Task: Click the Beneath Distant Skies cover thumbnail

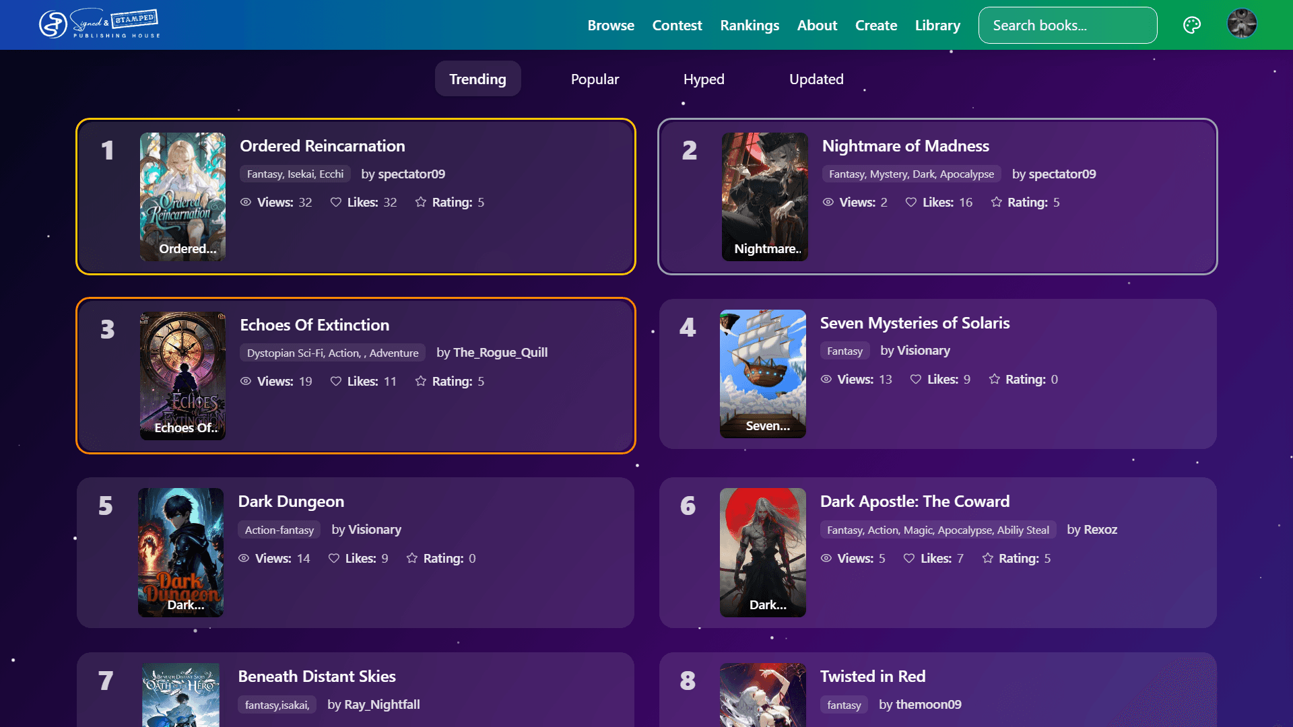Action: click(180, 695)
